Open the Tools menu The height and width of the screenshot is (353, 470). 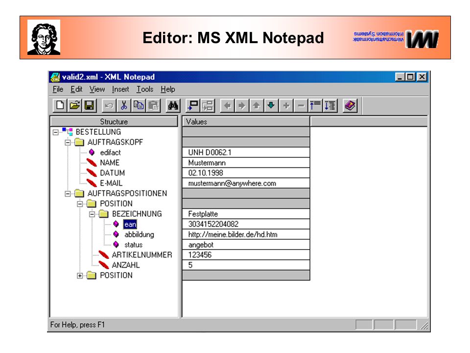coord(145,89)
